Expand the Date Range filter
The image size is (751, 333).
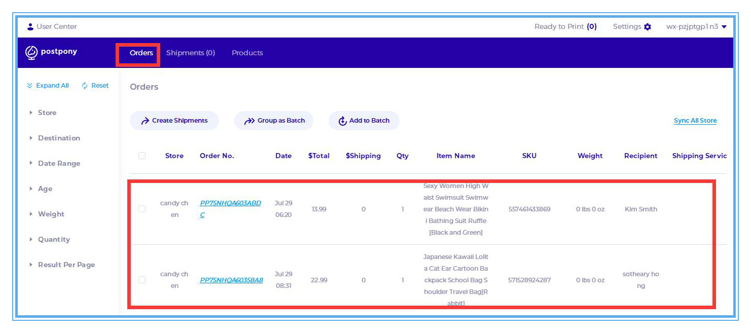[59, 163]
